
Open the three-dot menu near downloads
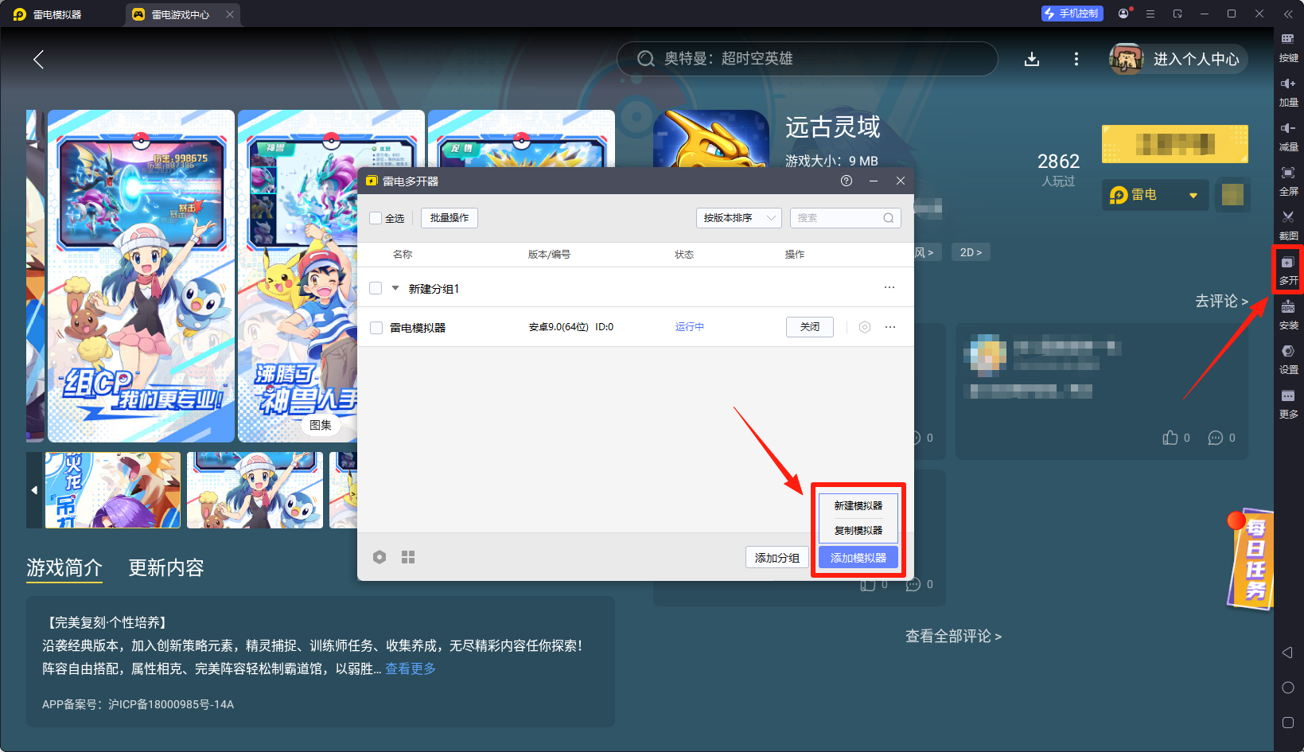pos(1076,59)
